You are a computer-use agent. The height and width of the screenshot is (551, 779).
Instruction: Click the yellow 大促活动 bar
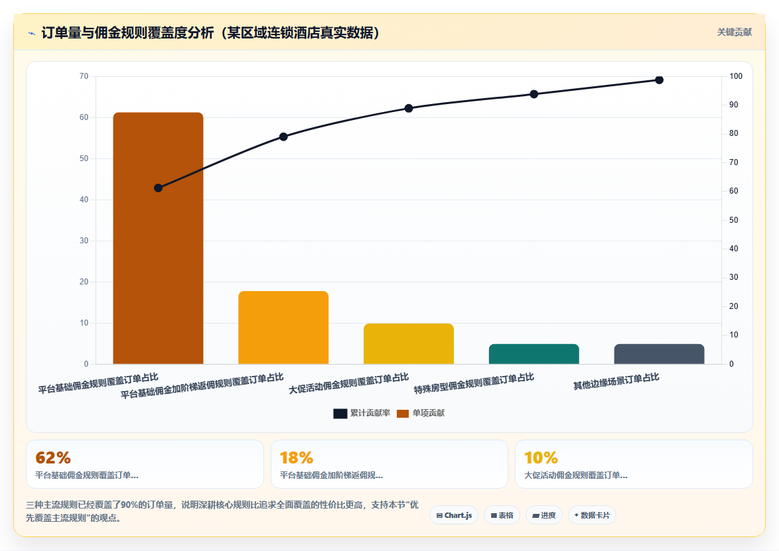408,344
